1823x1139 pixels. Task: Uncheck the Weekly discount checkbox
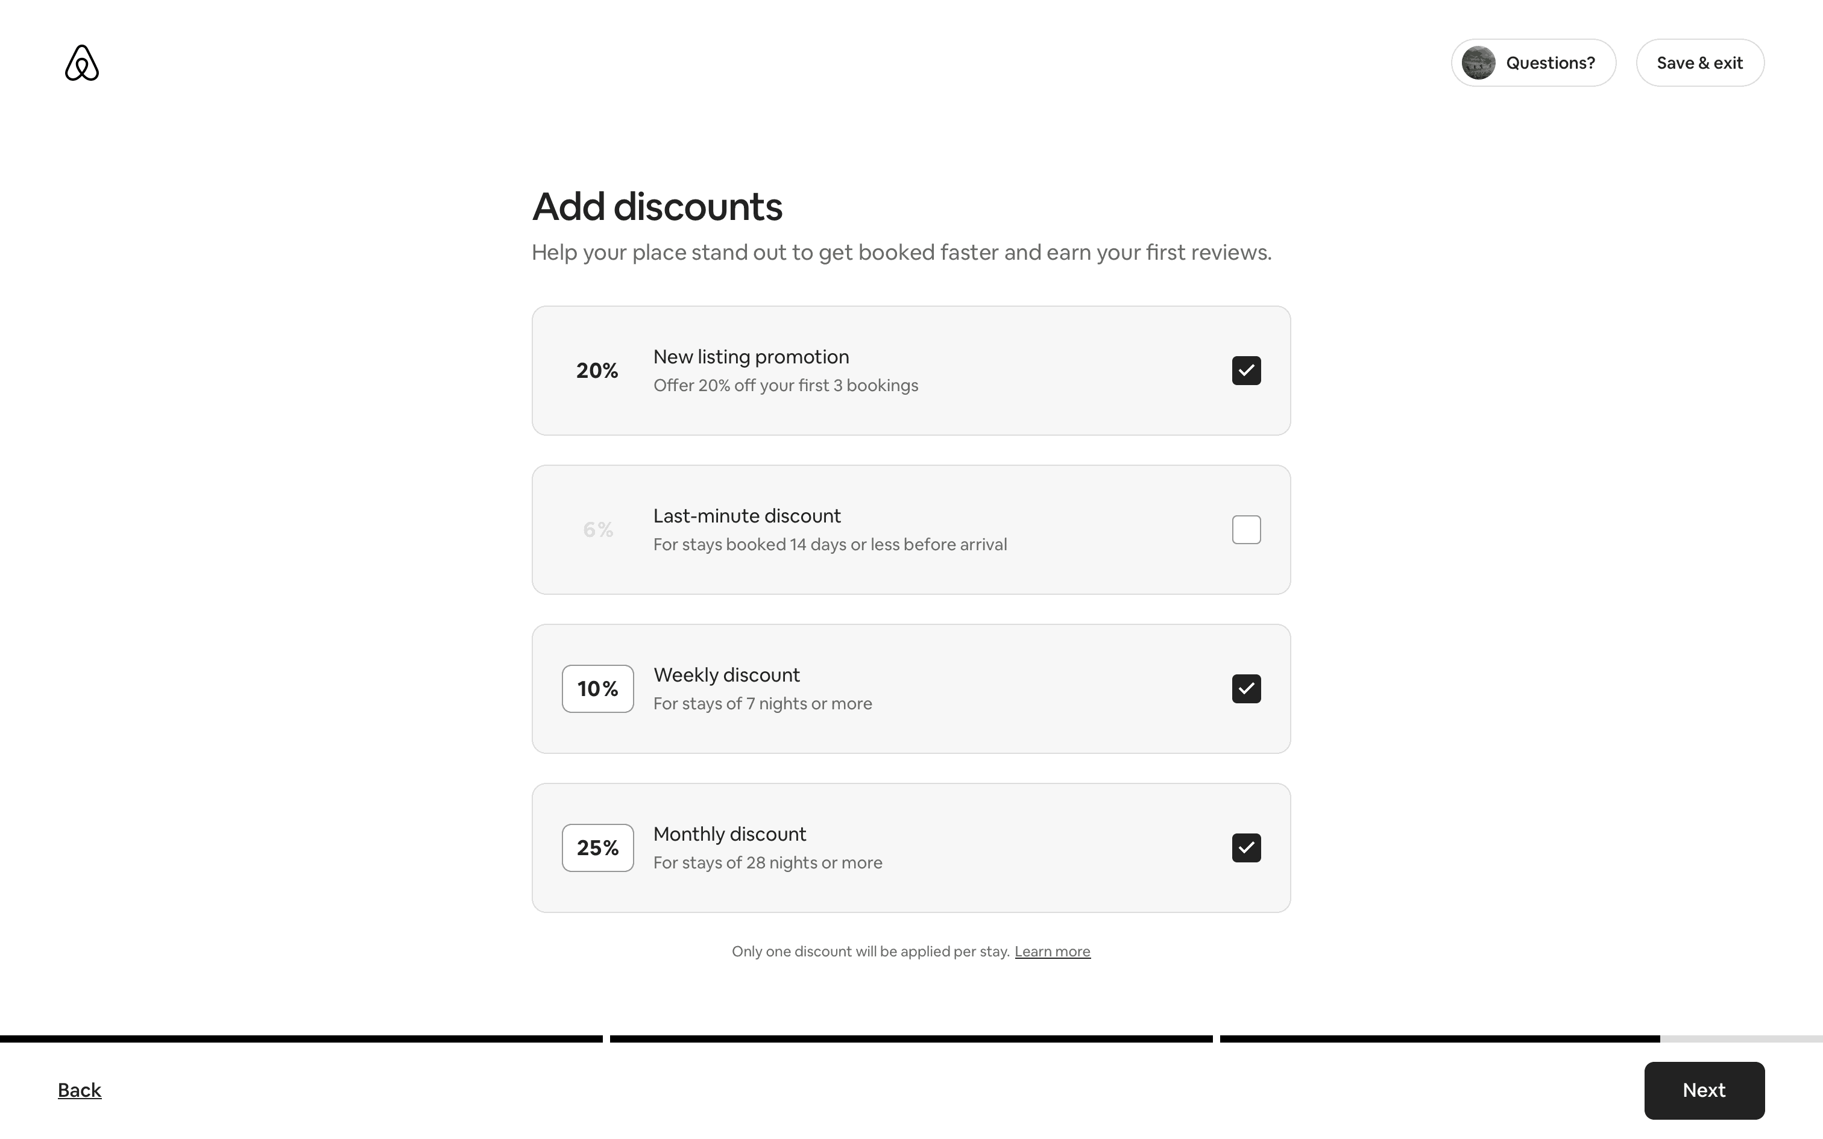[1246, 688]
